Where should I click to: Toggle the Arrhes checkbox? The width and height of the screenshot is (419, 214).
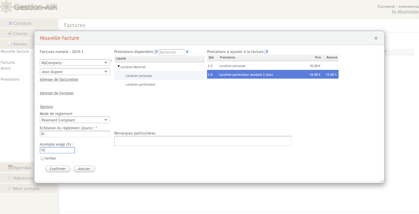pos(42,158)
